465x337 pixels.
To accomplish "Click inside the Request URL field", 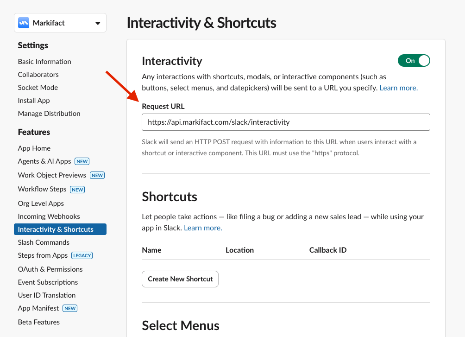I will [x=286, y=122].
